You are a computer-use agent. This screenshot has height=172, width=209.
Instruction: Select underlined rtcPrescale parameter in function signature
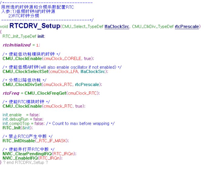tap(186, 27)
